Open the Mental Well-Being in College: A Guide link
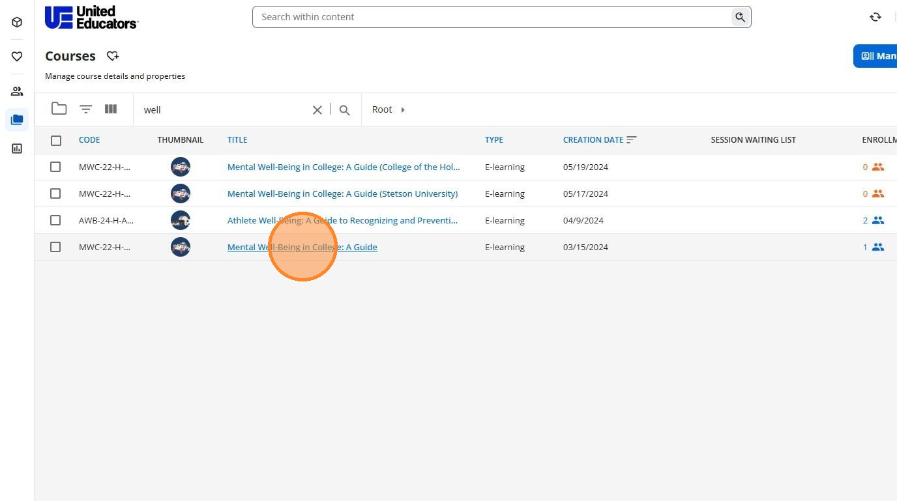 (302, 247)
